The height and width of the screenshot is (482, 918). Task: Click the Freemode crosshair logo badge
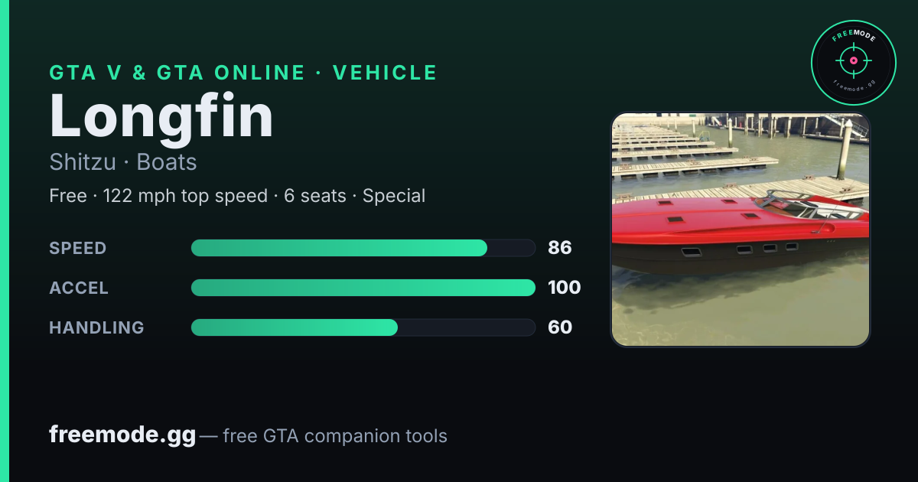pyautogui.click(x=854, y=62)
